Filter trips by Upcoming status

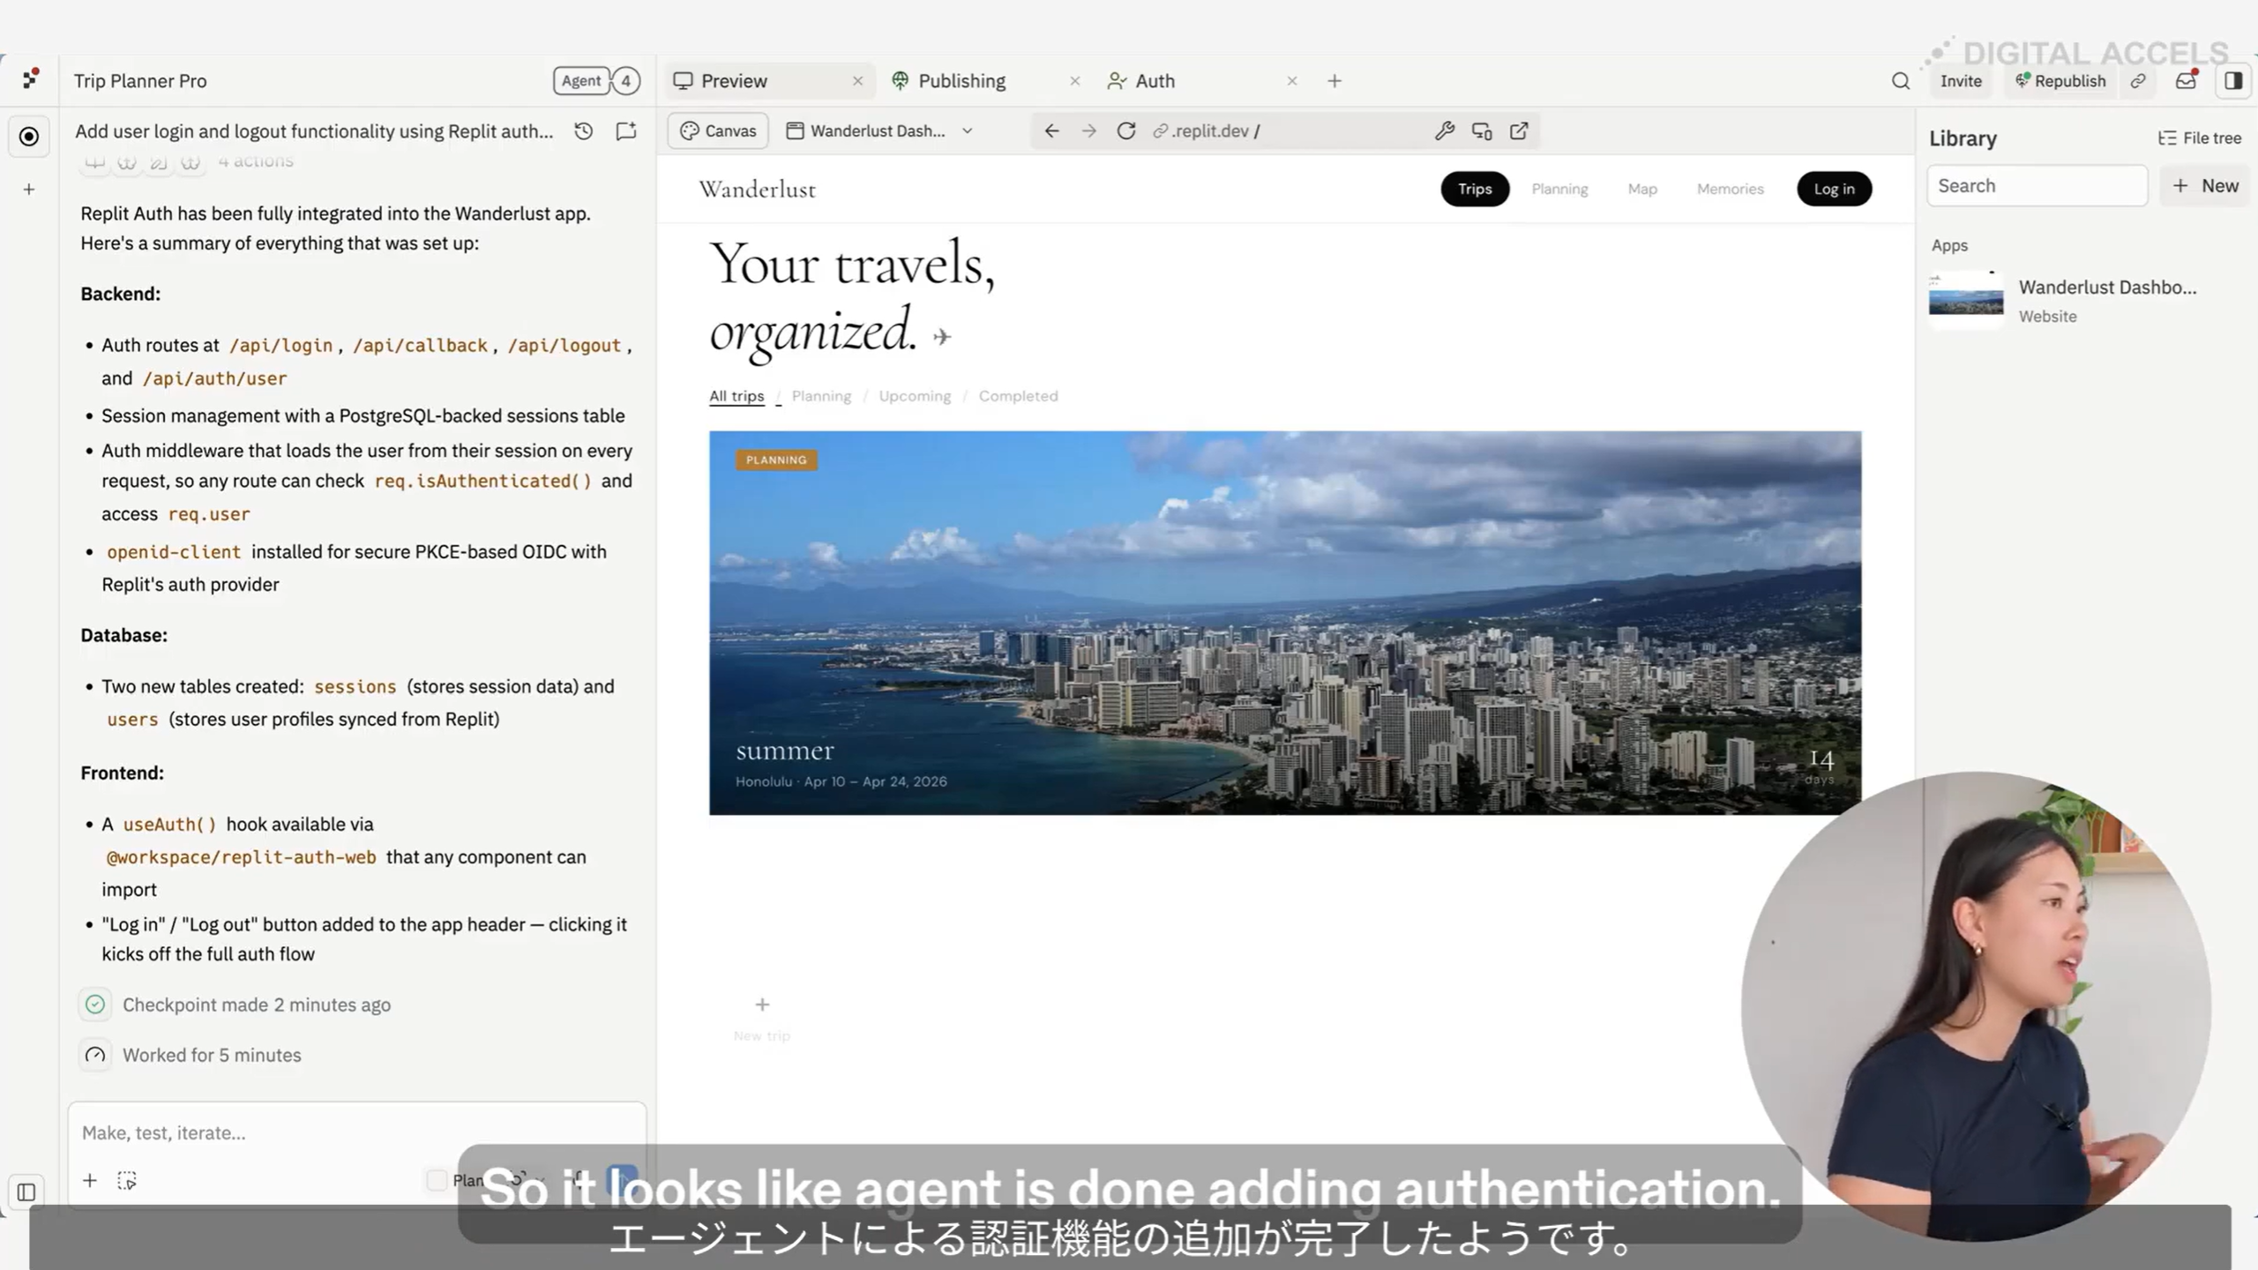point(915,396)
